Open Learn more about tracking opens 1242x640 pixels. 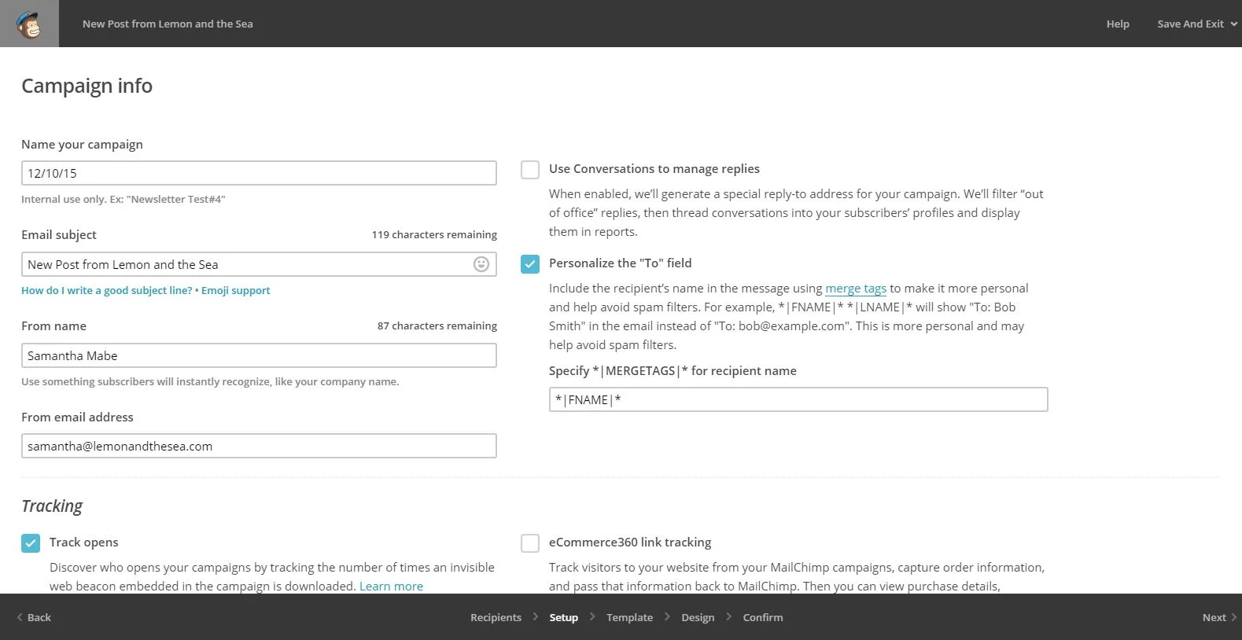click(x=391, y=587)
